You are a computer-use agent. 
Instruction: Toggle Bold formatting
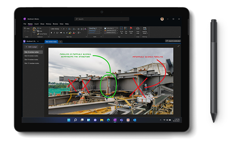(x=51, y=33)
